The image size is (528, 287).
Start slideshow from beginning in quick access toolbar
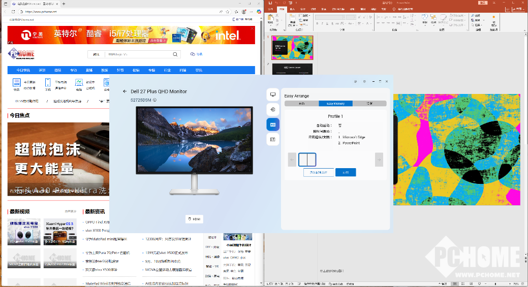coord(290,3)
